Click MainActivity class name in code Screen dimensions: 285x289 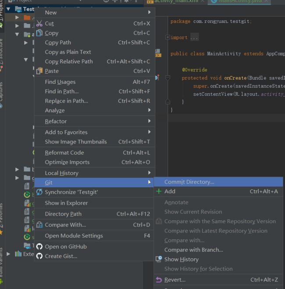[224, 54]
